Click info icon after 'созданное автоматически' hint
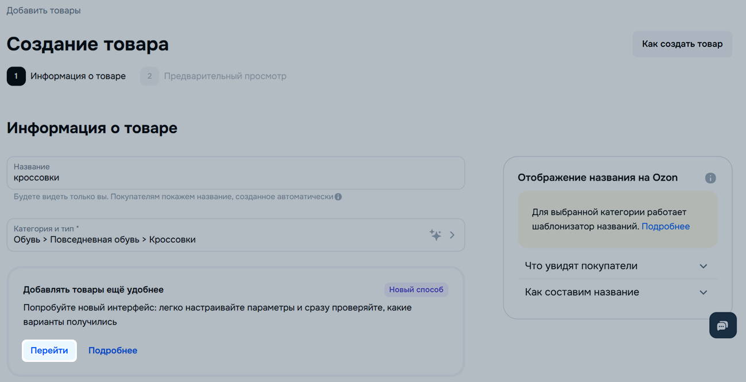The height and width of the screenshot is (382, 746). click(338, 197)
